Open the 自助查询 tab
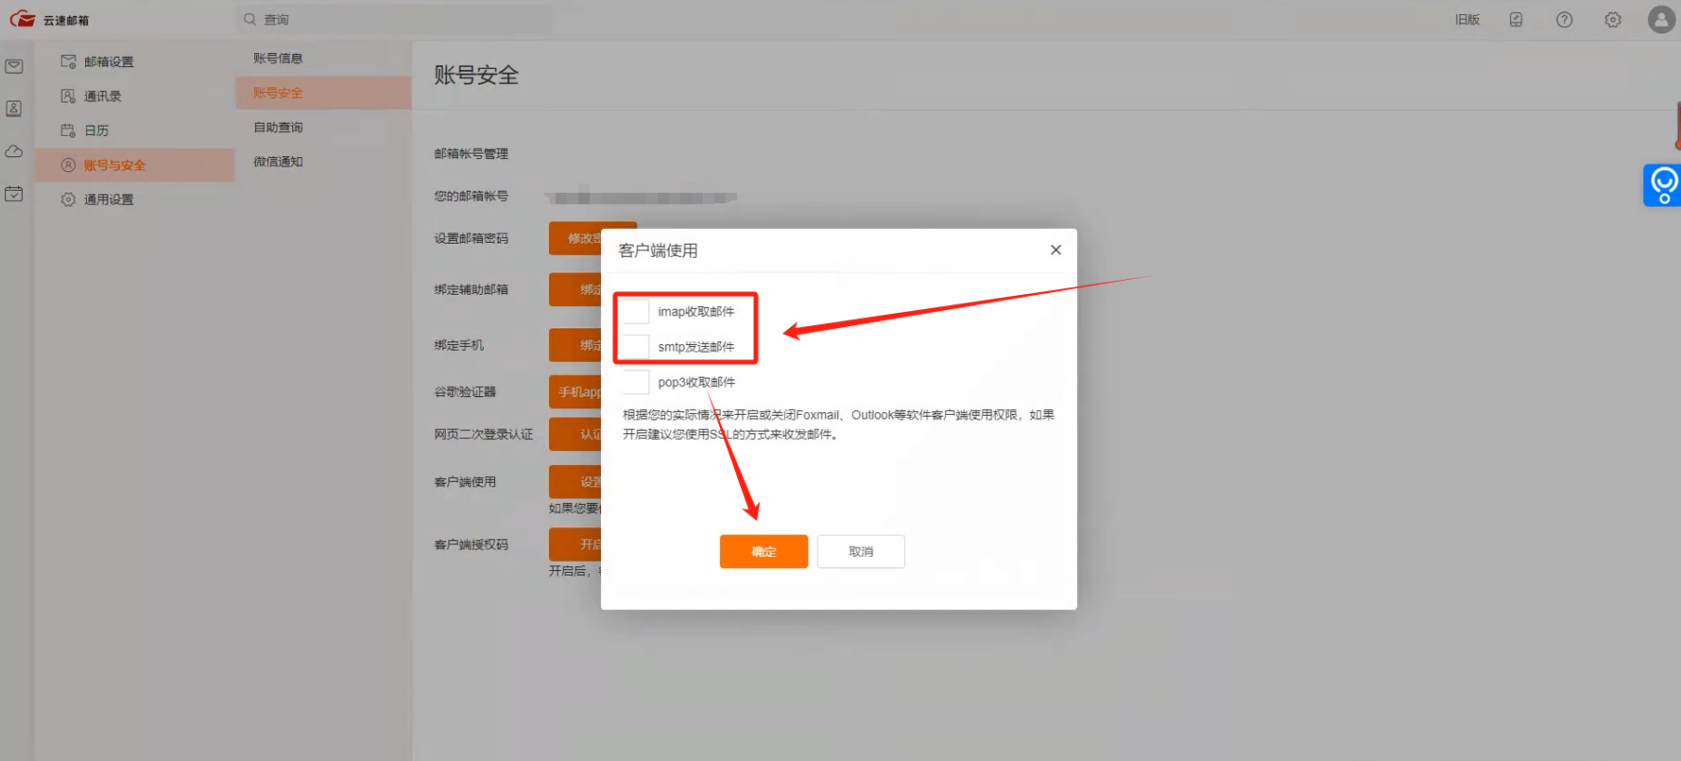The height and width of the screenshot is (761, 1681). click(x=323, y=128)
